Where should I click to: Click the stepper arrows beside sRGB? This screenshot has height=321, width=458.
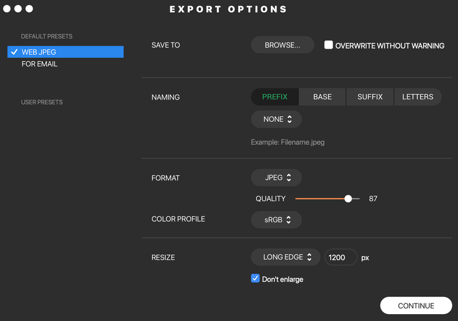tap(289, 220)
